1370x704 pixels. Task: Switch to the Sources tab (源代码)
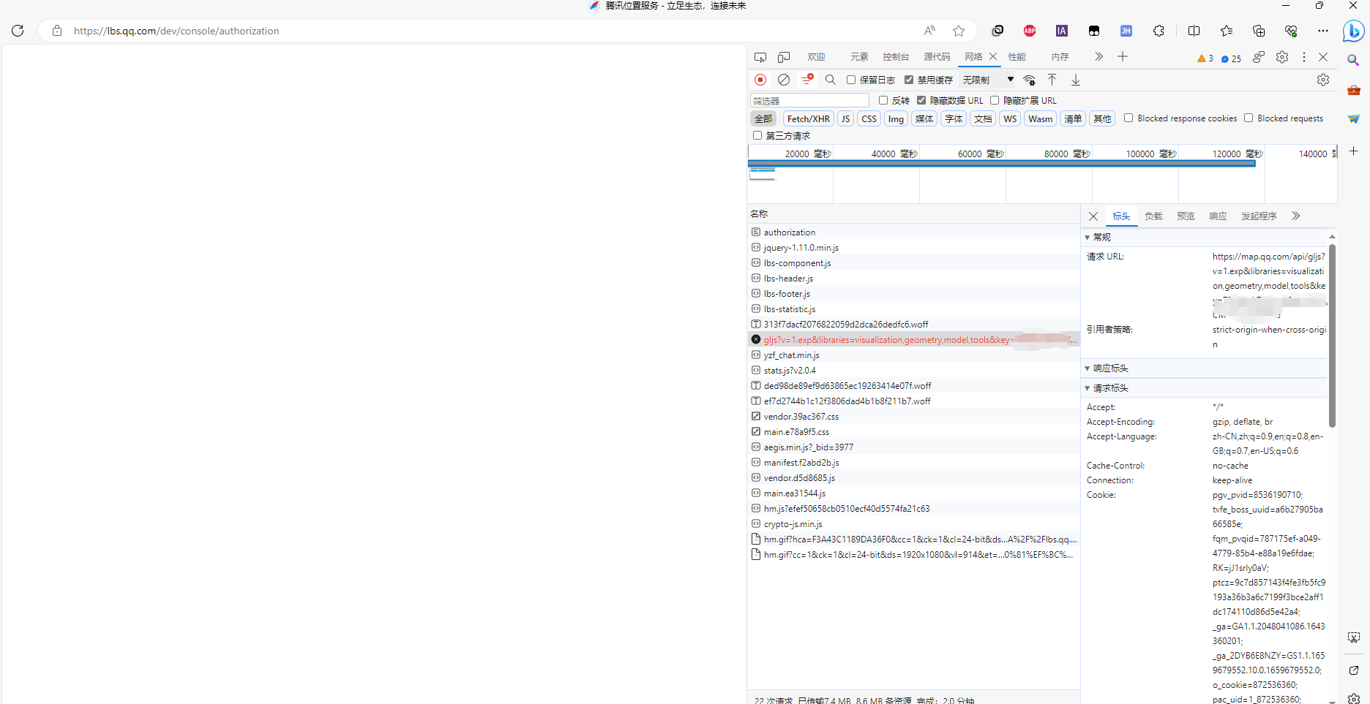[937, 57]
